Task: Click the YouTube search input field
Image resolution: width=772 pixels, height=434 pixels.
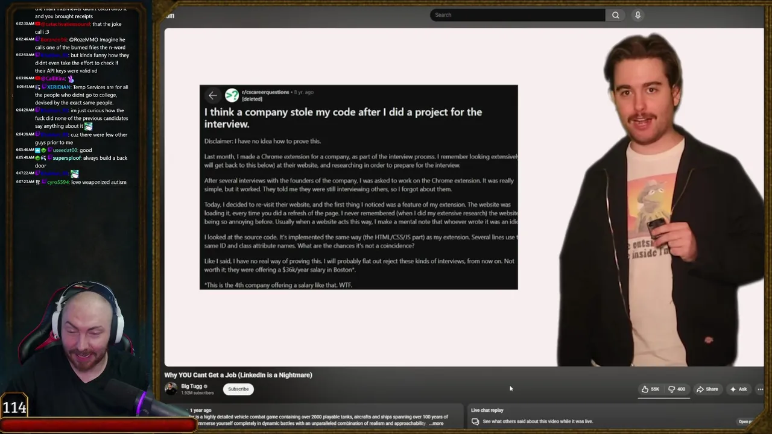Action: click(x=517, y=15)
